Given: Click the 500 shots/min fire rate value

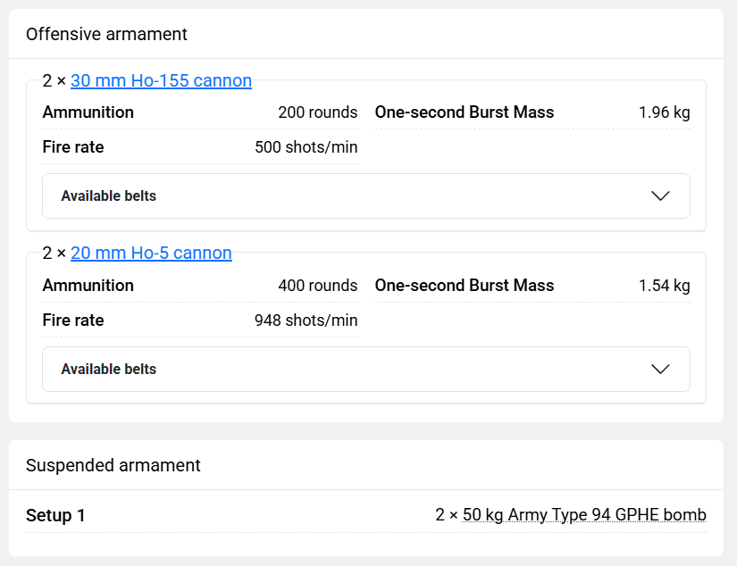Looking at the screenshot, I should click(x=306, y=147).
